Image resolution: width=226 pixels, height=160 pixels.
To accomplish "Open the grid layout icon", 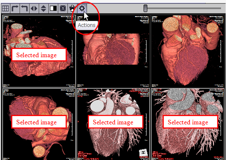I will (x=5, y=8).
